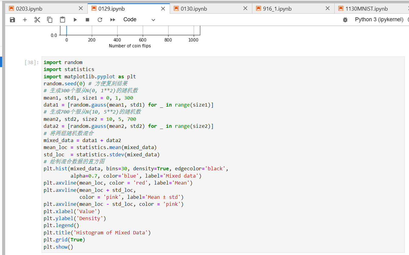Viewport: 409px width, 255px height.
Task: Restart kernel and run all cells
Action: [x=113, y=20]
